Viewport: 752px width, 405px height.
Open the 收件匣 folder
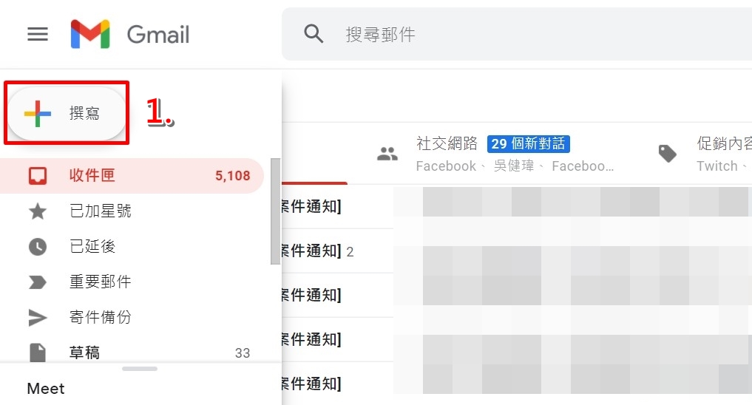tap(132, 175)
